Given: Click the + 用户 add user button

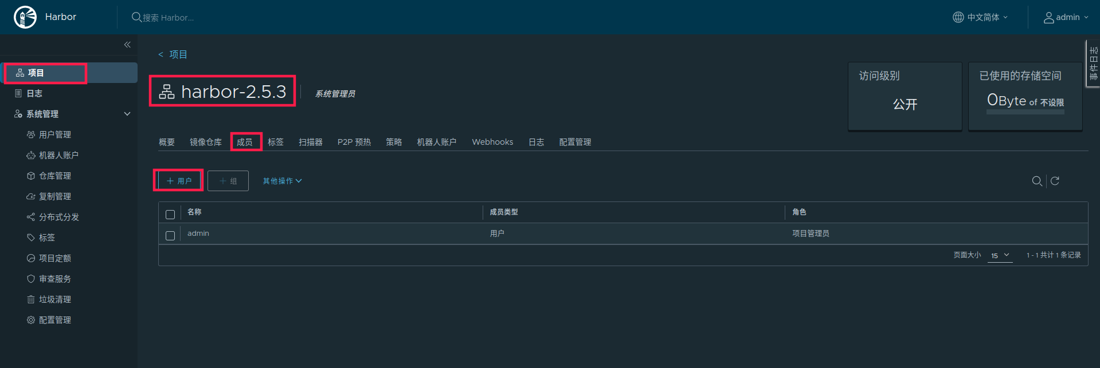Looking at the screenshot, I should pos(179,181).
